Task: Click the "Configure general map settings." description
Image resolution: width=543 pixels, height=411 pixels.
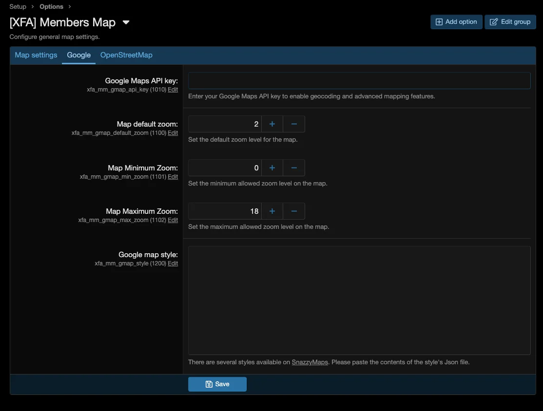Action: [55, 37]
